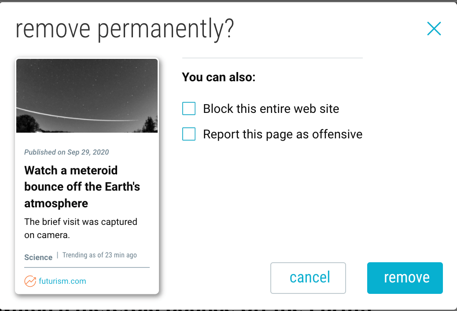Click the 'remove permanently?' dialog title
This screenshot has height=311, width=457.
click(125, 29)
